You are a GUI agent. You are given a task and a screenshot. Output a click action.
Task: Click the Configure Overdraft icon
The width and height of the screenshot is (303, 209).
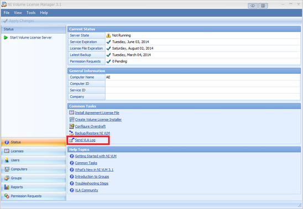click(72, 126)
